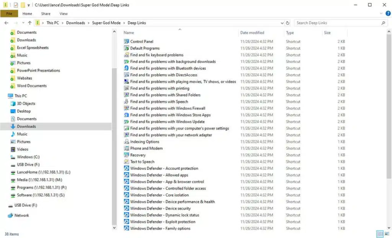Image resolution: width=392 pixels, height=238 pixels.
Task: Open the chevron after This PC in breadcrumb
Action: tap(62, 23)
